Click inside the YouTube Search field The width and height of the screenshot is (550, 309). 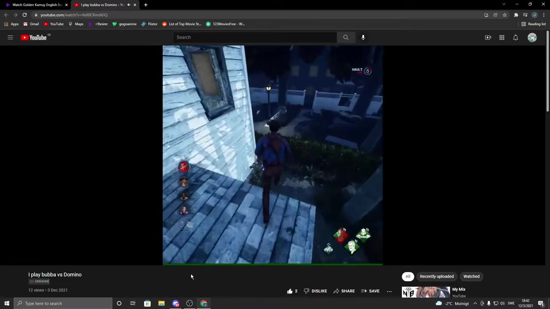[255, 37]
